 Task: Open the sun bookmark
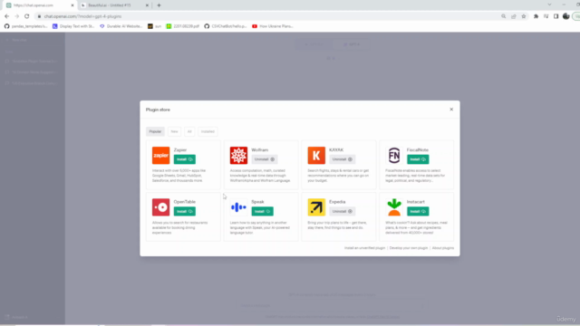pyautogui.click(x=155, y=26)
